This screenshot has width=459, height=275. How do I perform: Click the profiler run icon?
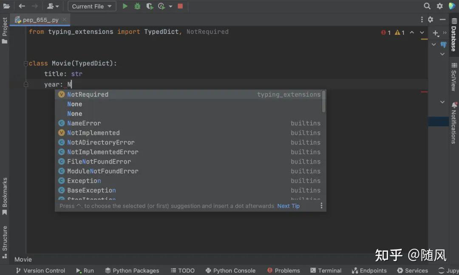161,6
